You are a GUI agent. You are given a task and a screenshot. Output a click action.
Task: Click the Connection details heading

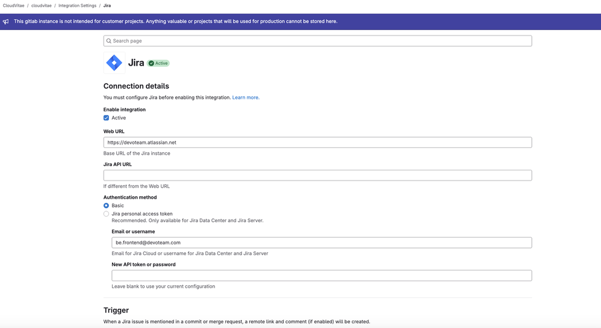(x=136, y=86)
